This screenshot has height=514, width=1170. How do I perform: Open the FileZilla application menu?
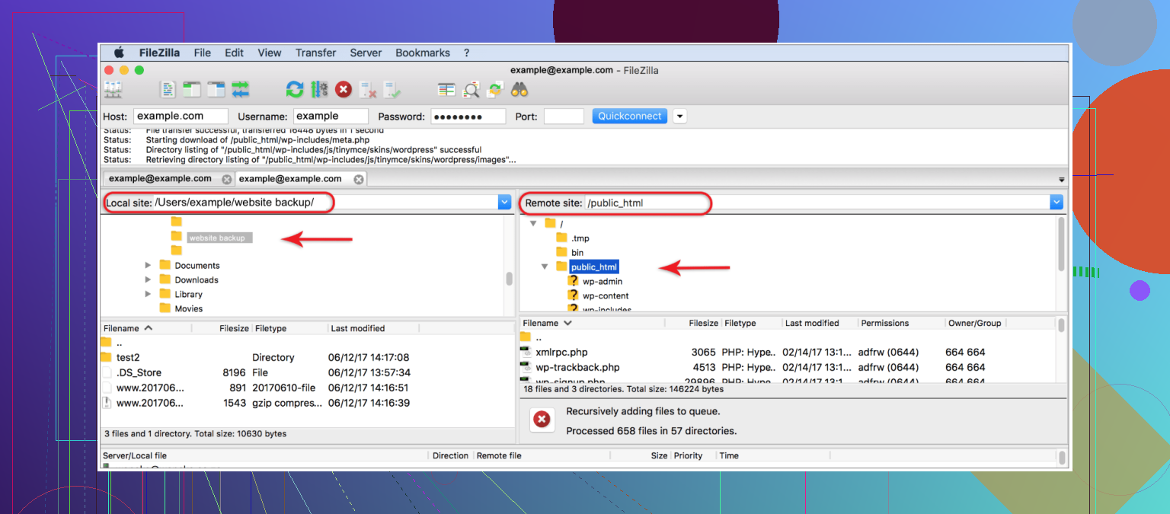[161, 53]
